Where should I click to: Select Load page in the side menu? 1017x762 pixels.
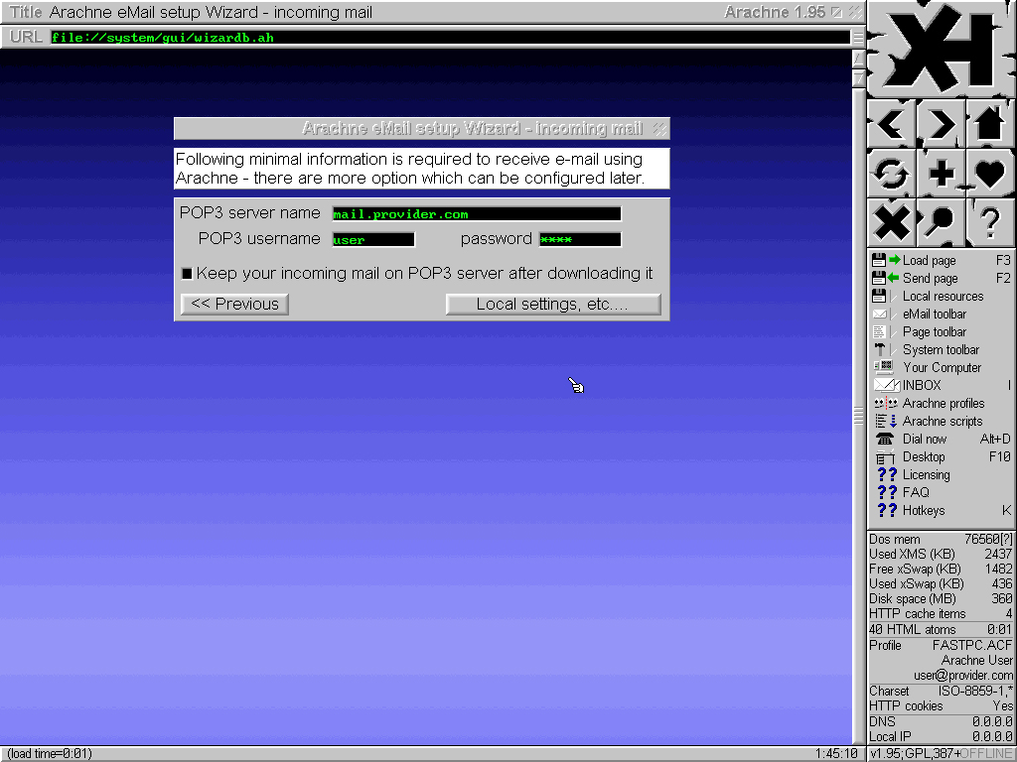942,261
